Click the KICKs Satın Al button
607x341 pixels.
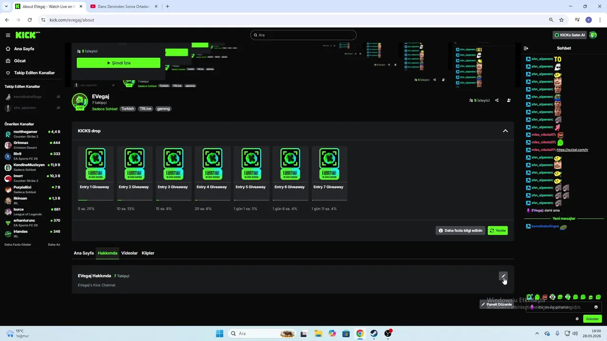570,35
